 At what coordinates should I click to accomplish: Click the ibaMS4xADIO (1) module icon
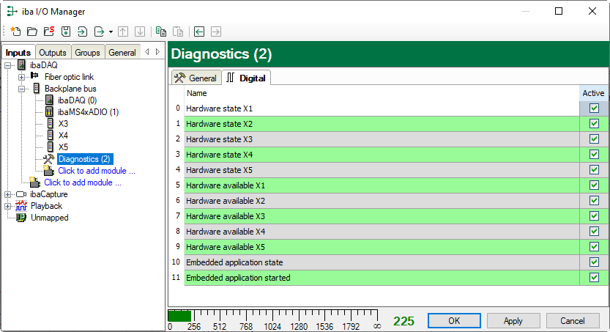pyautogui.click(x=49, y=111)
